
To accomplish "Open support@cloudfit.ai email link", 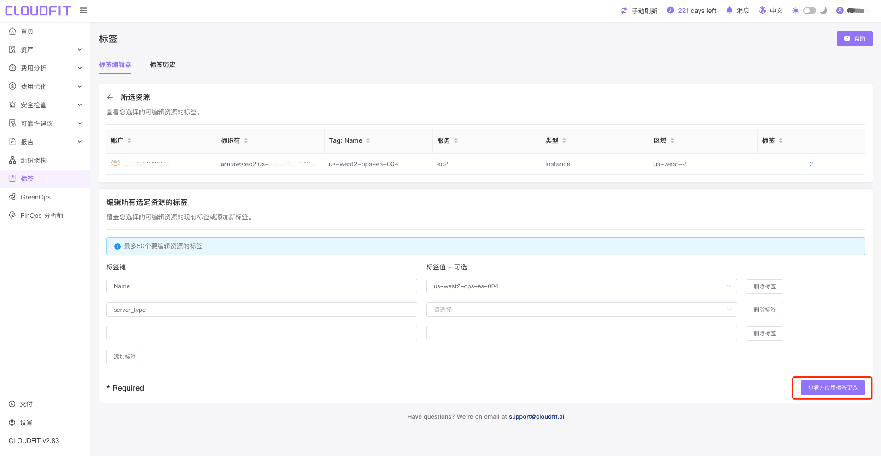I will [x=537, y=416].
